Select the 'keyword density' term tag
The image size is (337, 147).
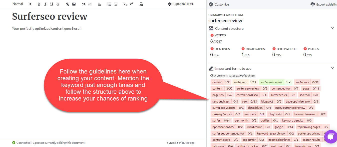(x=297, y=120)
